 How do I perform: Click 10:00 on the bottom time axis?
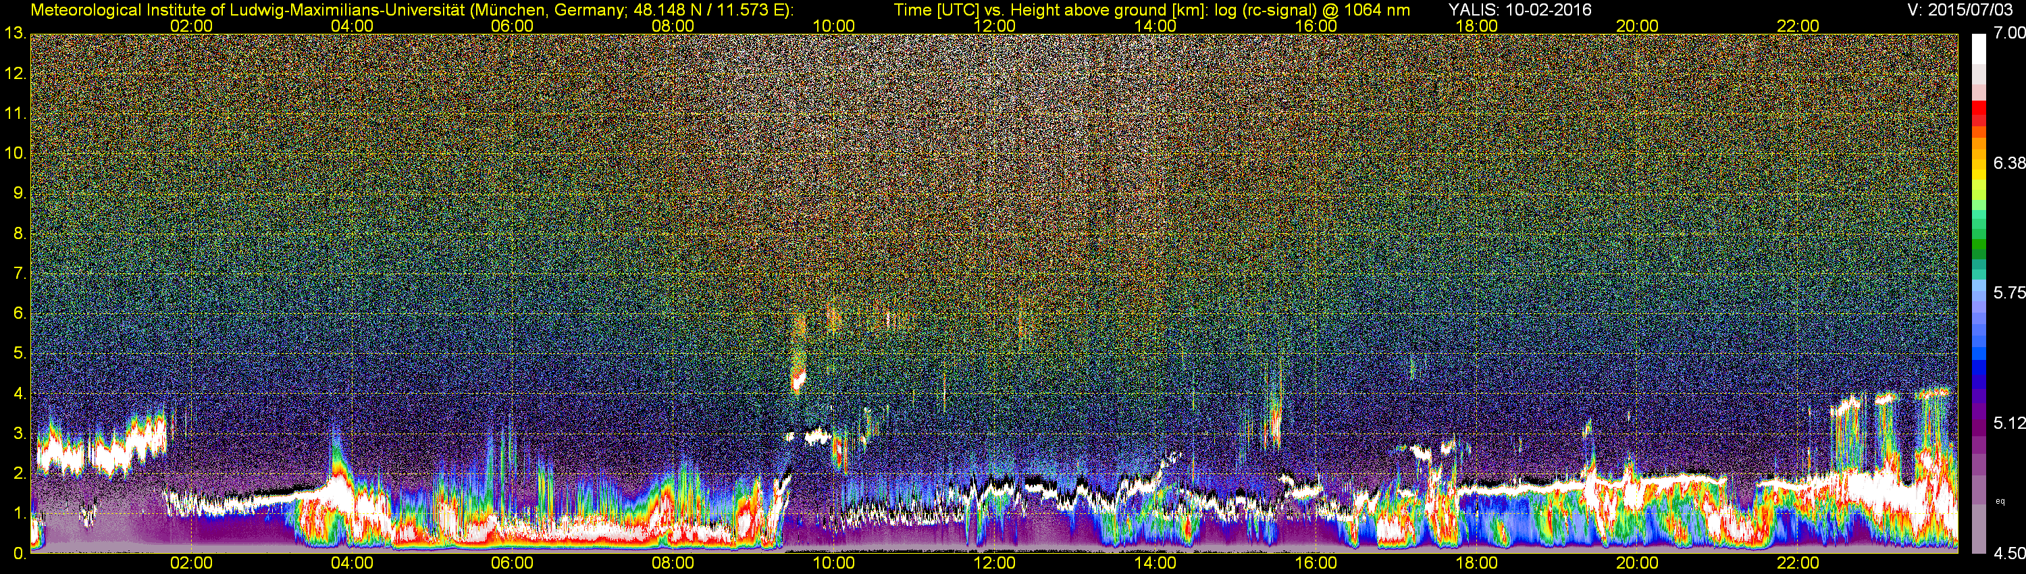coord(833,564)
